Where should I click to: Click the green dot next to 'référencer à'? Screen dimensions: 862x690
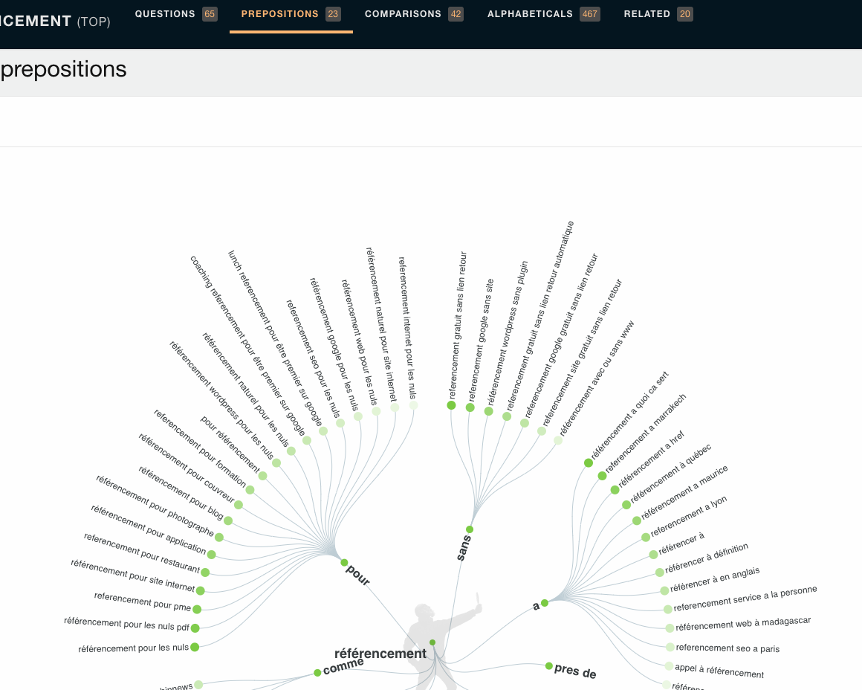coord(653,555)
